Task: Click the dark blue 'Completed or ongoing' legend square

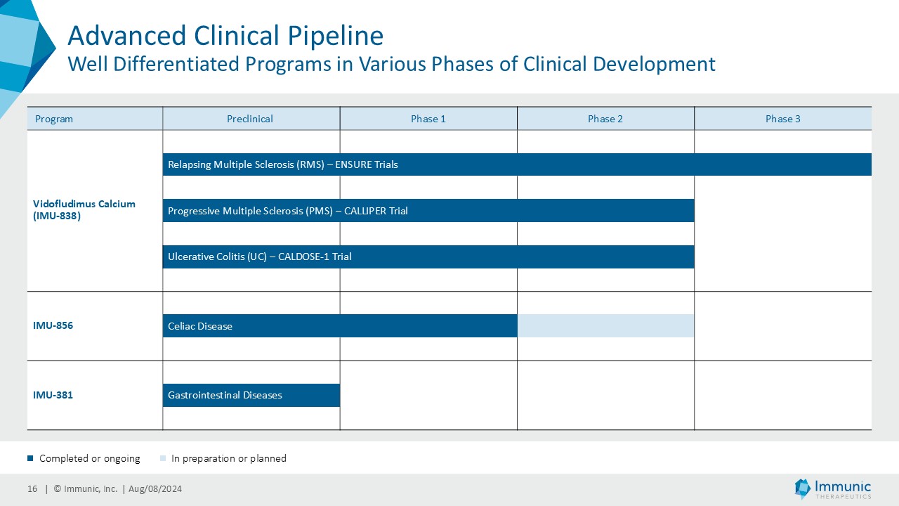Action: coord(30,459)
